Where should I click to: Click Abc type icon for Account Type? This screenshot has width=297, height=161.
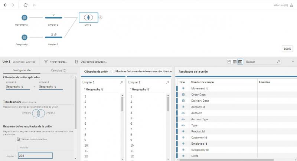183,119
